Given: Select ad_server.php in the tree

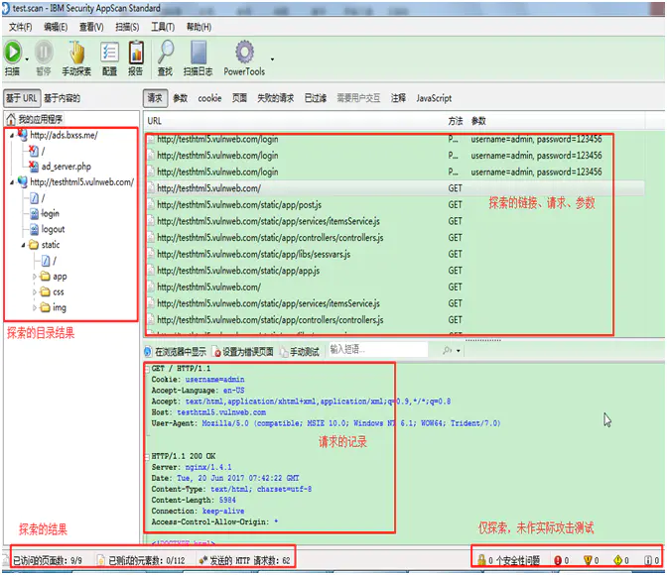Looking at the screenshot, I should click(x=67, y=167).
